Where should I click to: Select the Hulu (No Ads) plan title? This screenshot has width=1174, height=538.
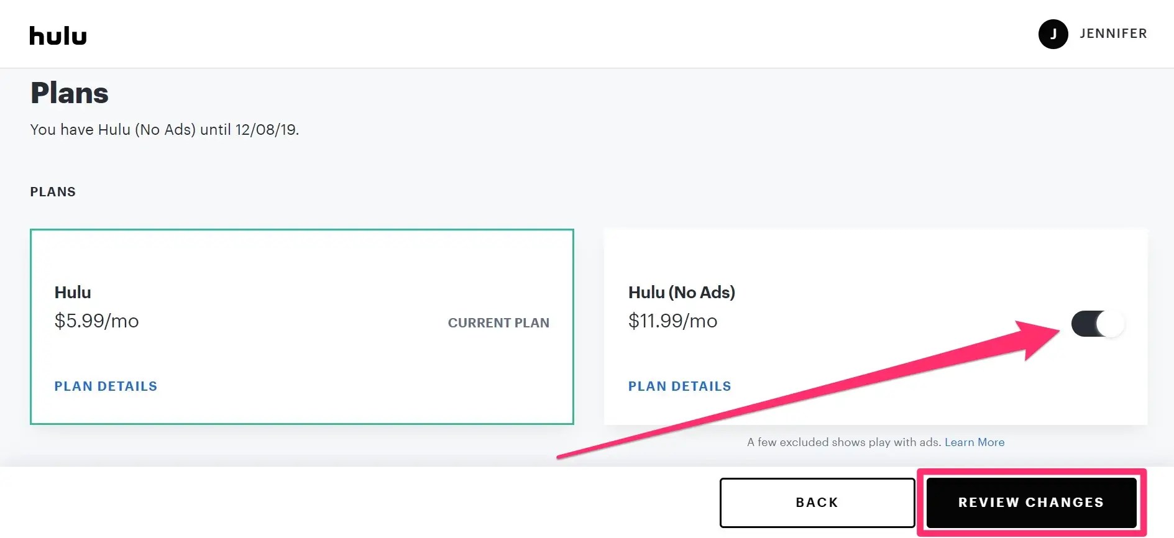[x=681, y=292]
